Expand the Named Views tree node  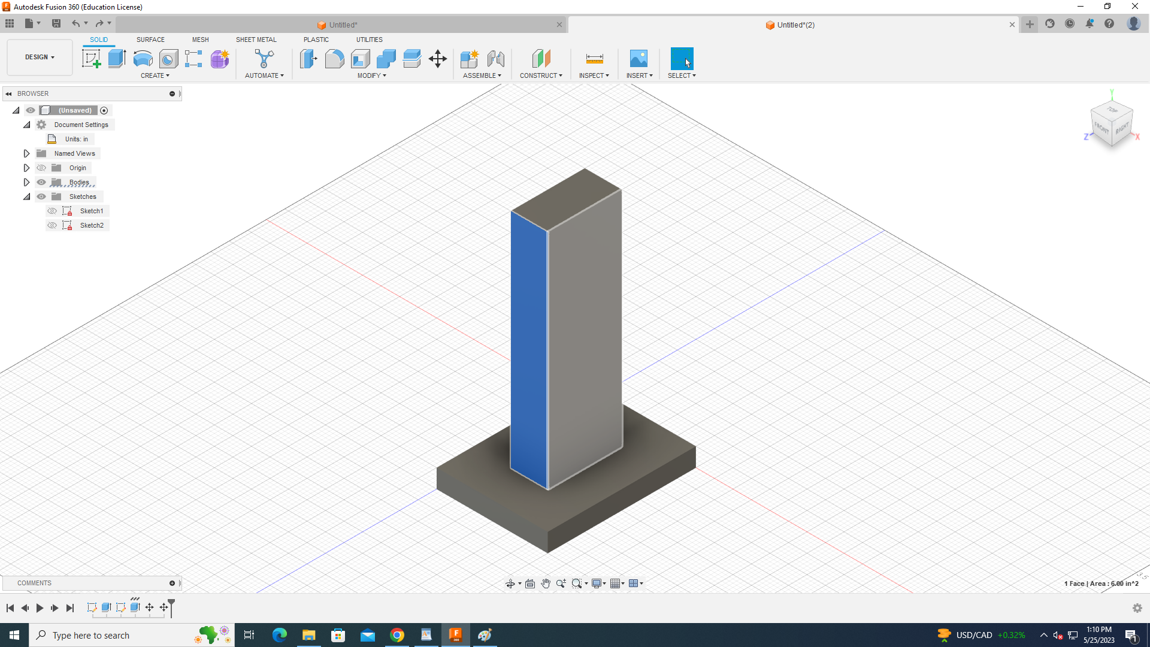26,153
